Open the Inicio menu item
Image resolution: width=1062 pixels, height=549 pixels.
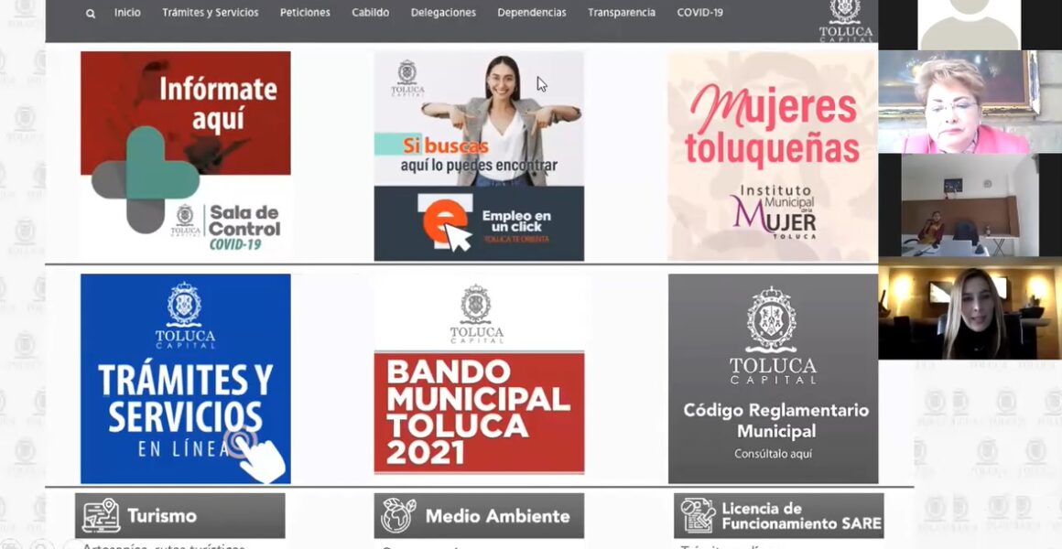127,13
